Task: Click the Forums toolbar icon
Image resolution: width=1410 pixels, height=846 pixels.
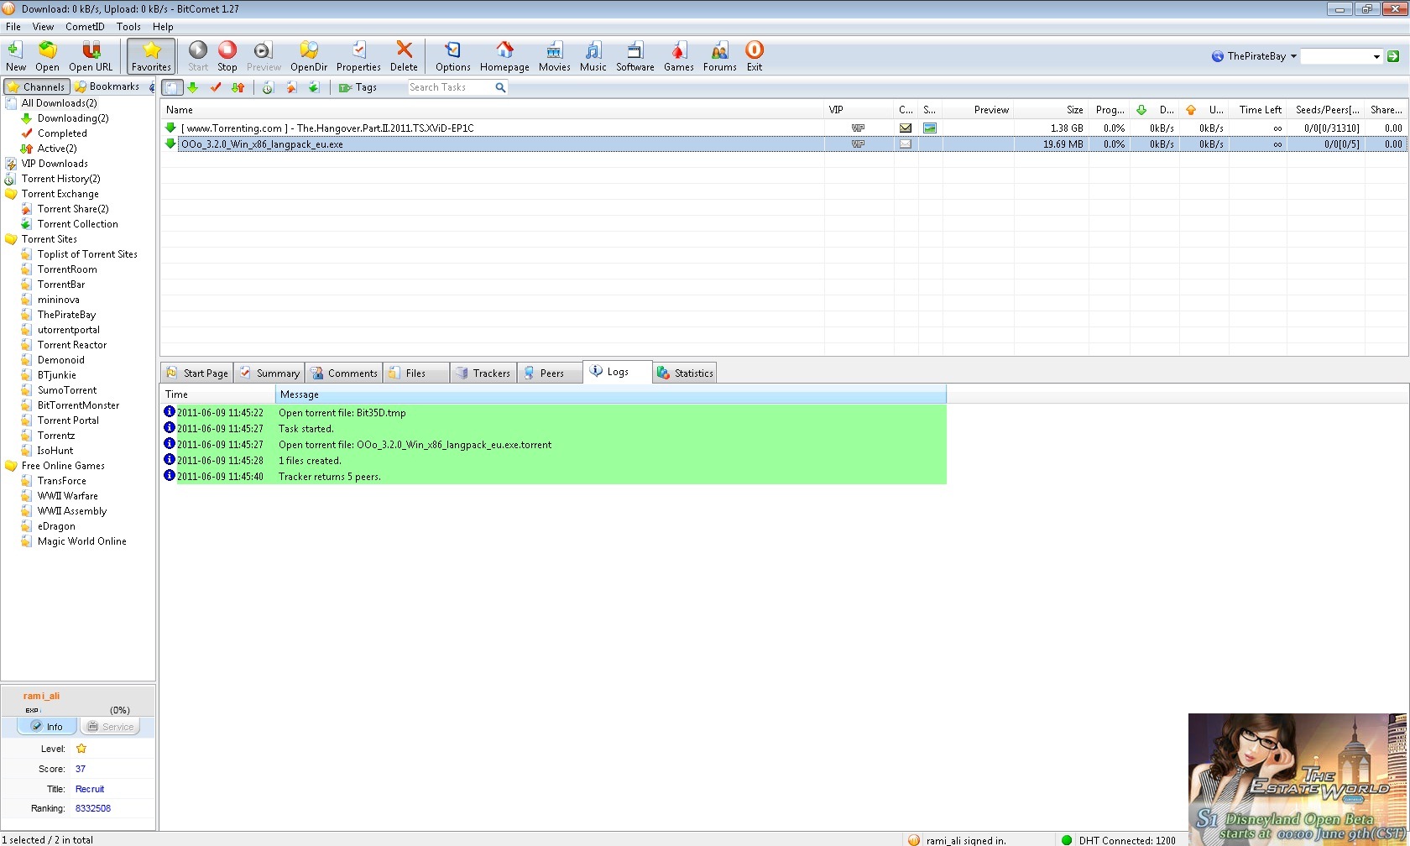Action: click(719, 56)
